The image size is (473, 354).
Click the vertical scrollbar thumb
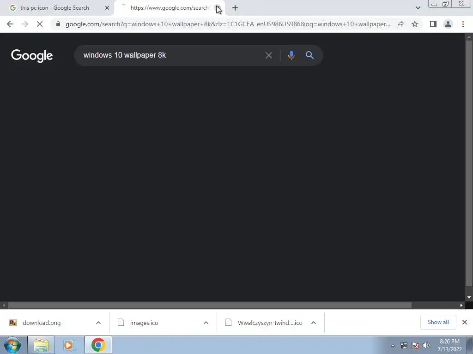click(x=469, y=163)
